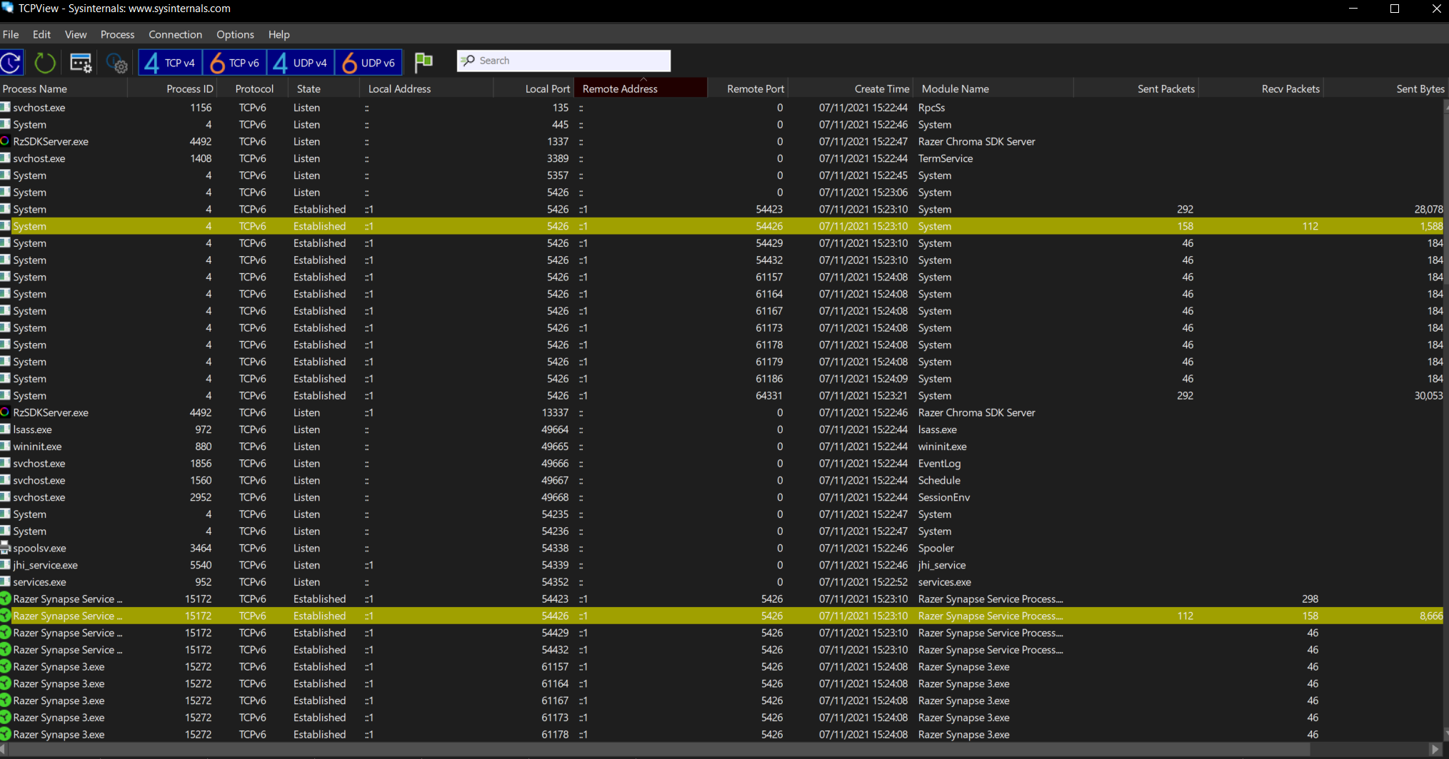
Task: Open the process properties window icon
Action: [81, 63]
